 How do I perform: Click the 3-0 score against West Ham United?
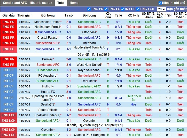[x=69, y=65]
